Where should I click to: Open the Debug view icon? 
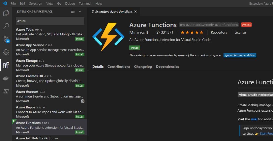[6, 52]
